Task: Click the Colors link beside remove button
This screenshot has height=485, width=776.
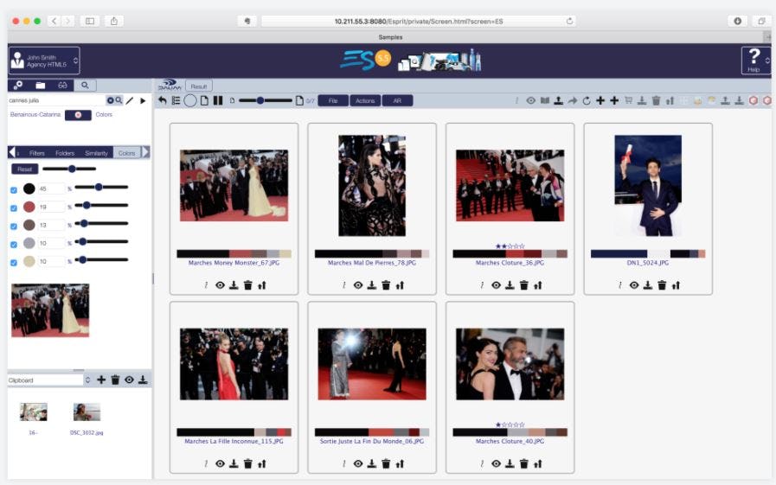Action: (104, 115)
